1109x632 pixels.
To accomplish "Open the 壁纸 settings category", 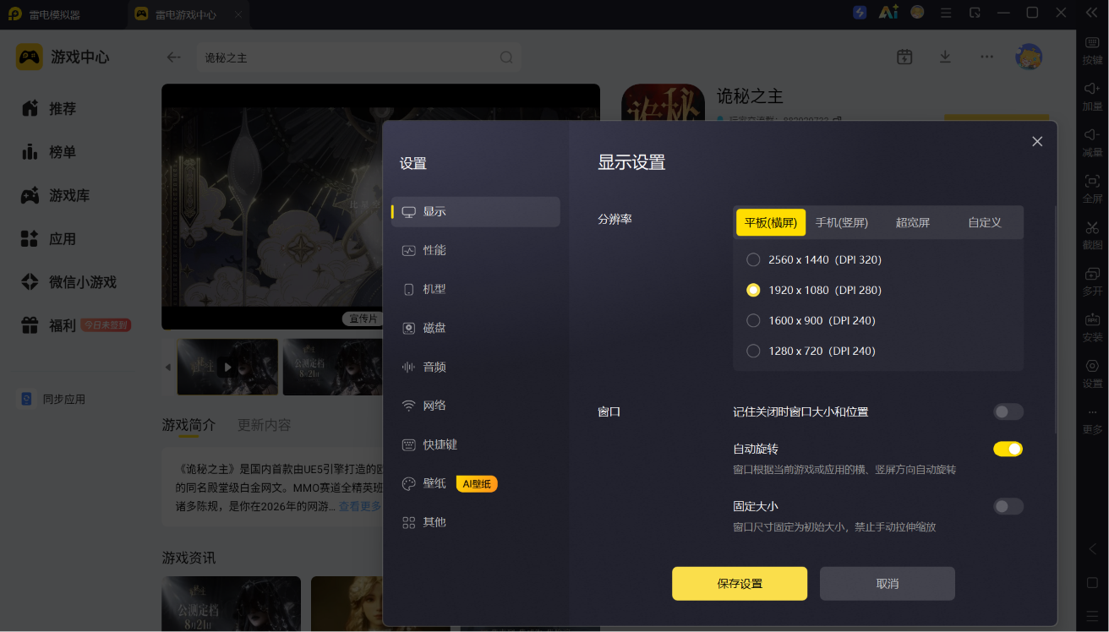I will [x=476, y=483].
